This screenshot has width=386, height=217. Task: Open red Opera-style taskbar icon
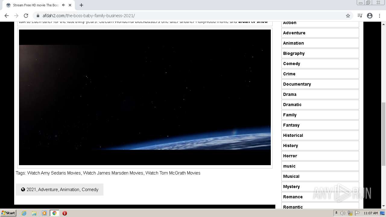coord(65,213)
